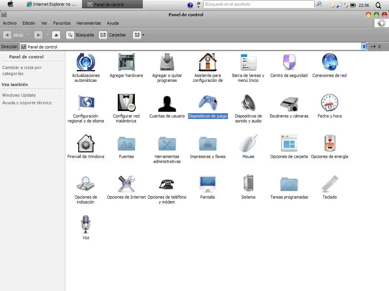
Task: Open the Ayuda menu
Action: point(112,23)
